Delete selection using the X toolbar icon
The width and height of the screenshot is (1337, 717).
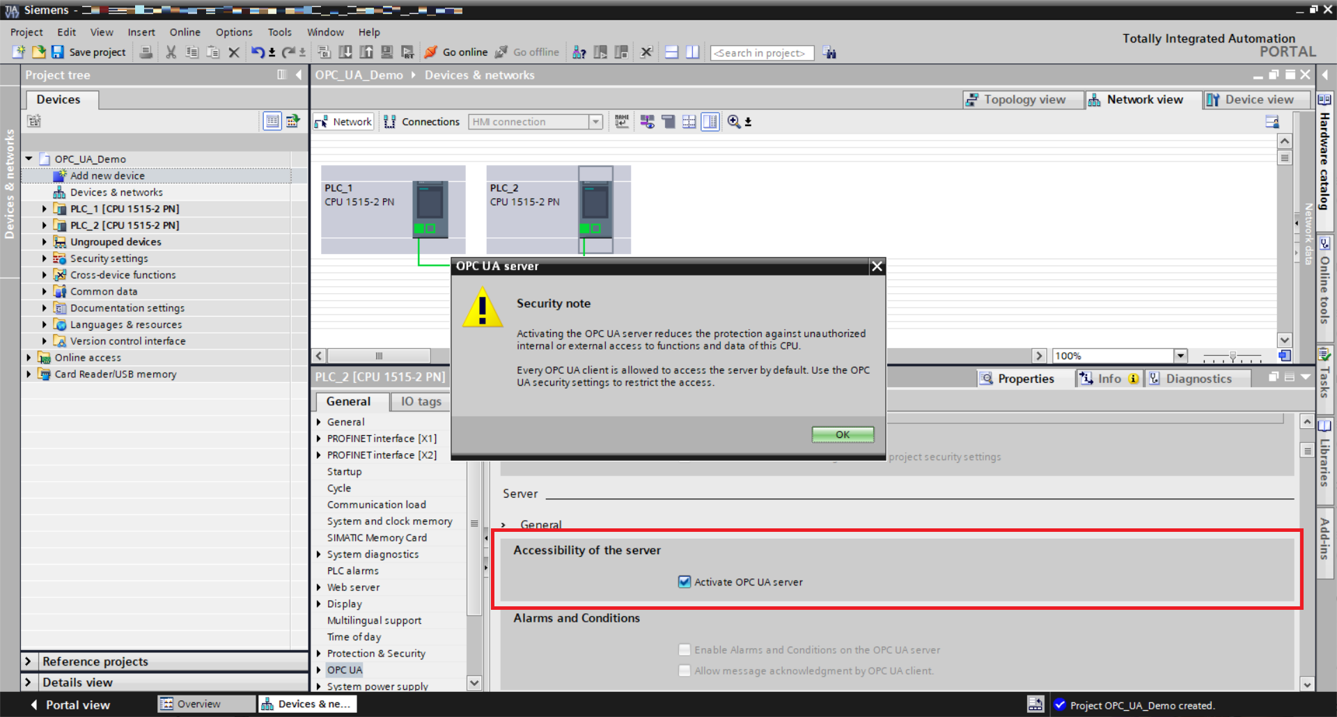[234, 52]
